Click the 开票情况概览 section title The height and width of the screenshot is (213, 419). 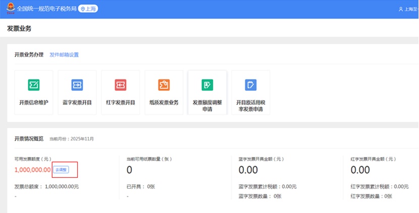click(x=29, y=139)
